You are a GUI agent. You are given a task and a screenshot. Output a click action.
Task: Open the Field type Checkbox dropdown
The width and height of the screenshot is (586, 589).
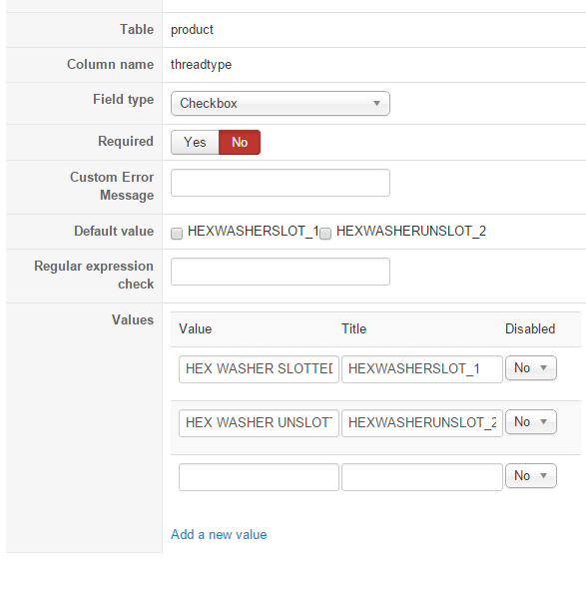[x=281, y=103]
